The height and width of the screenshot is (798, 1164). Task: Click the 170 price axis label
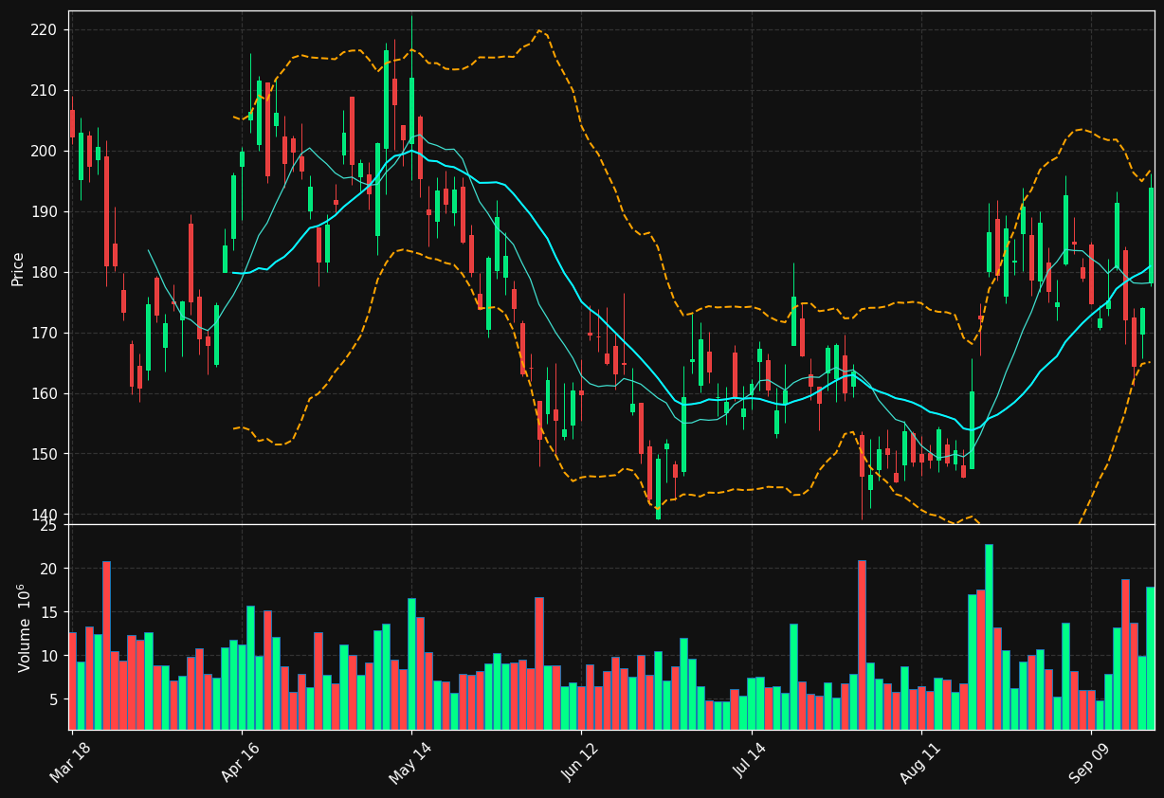click(x=44, y=333)
